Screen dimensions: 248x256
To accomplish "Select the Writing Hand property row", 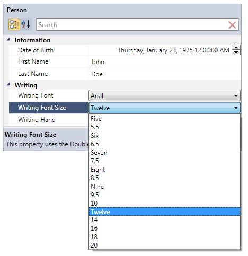I will pos(48,120).
